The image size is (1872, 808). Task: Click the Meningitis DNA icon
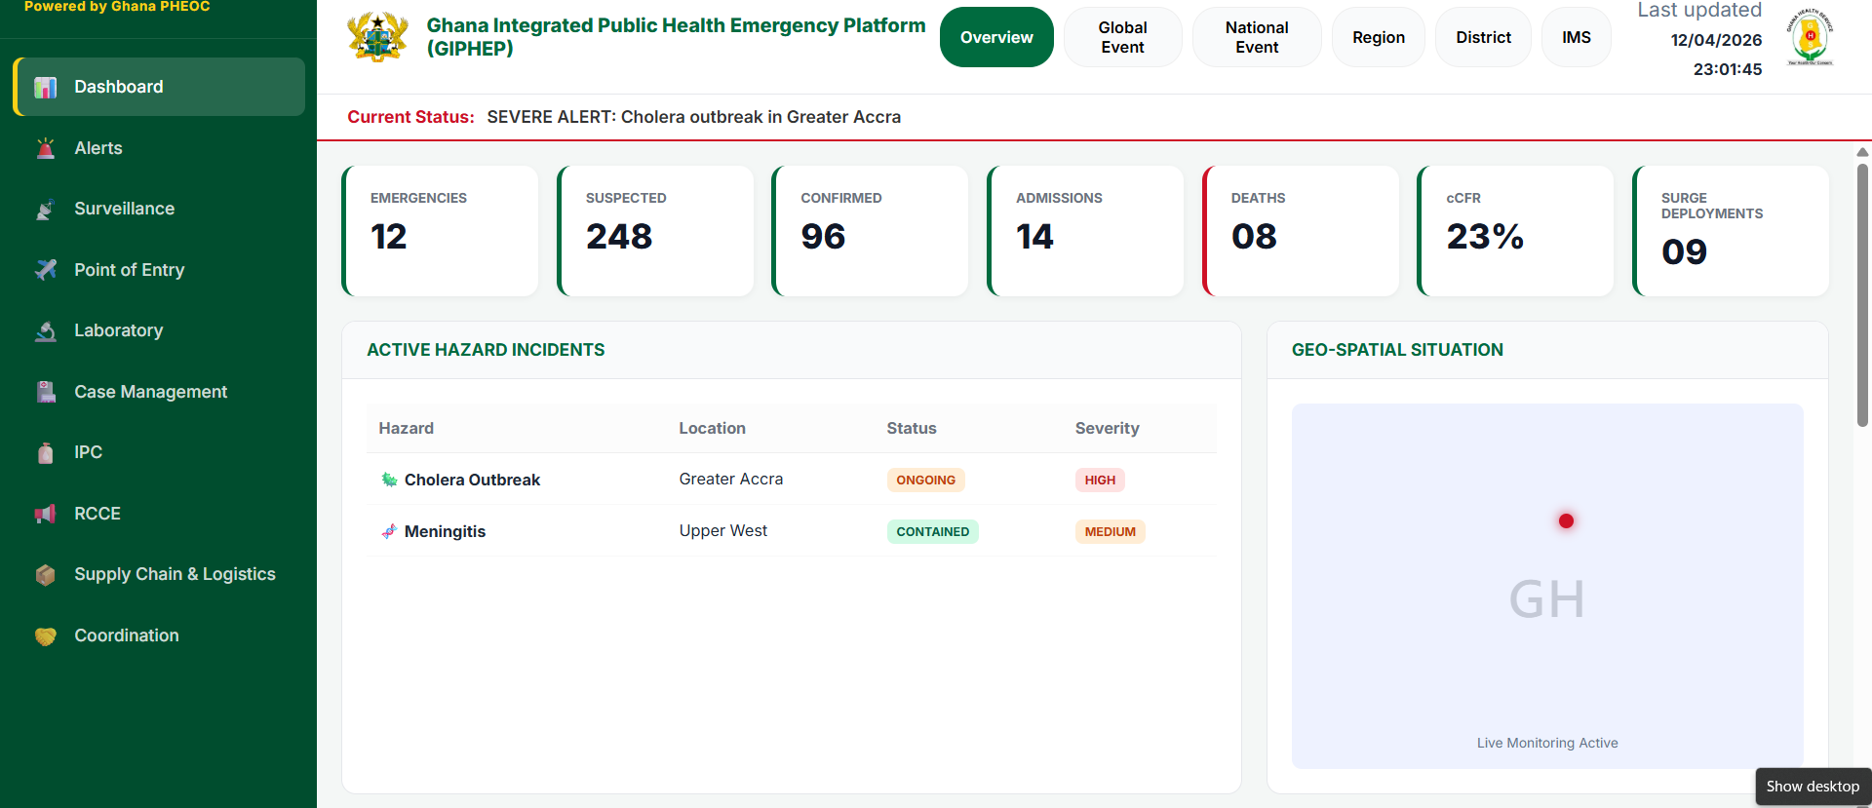389,531
